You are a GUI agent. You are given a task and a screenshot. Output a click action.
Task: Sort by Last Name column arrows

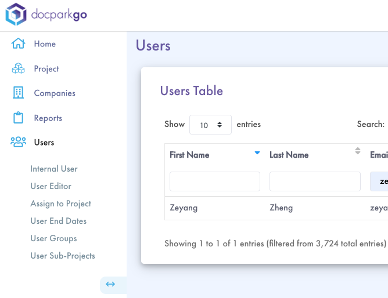pyautogui.click(x=357, y=151)
